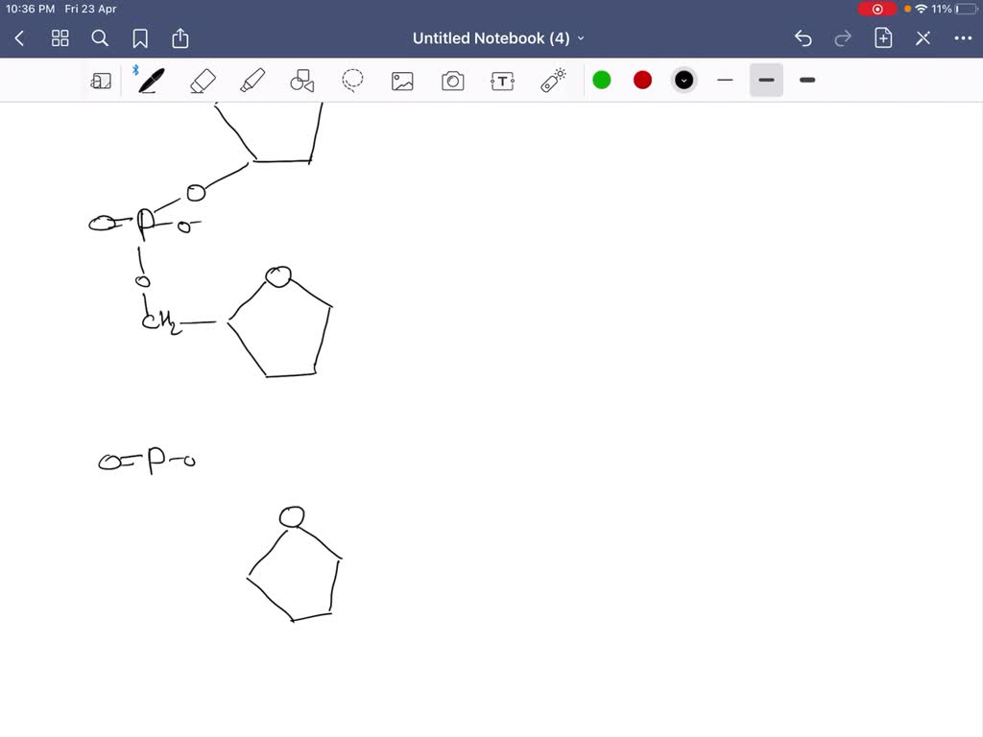983x737 pixels.
Task: Toggle the zoom window tool
Action: [x=101, y=81]
